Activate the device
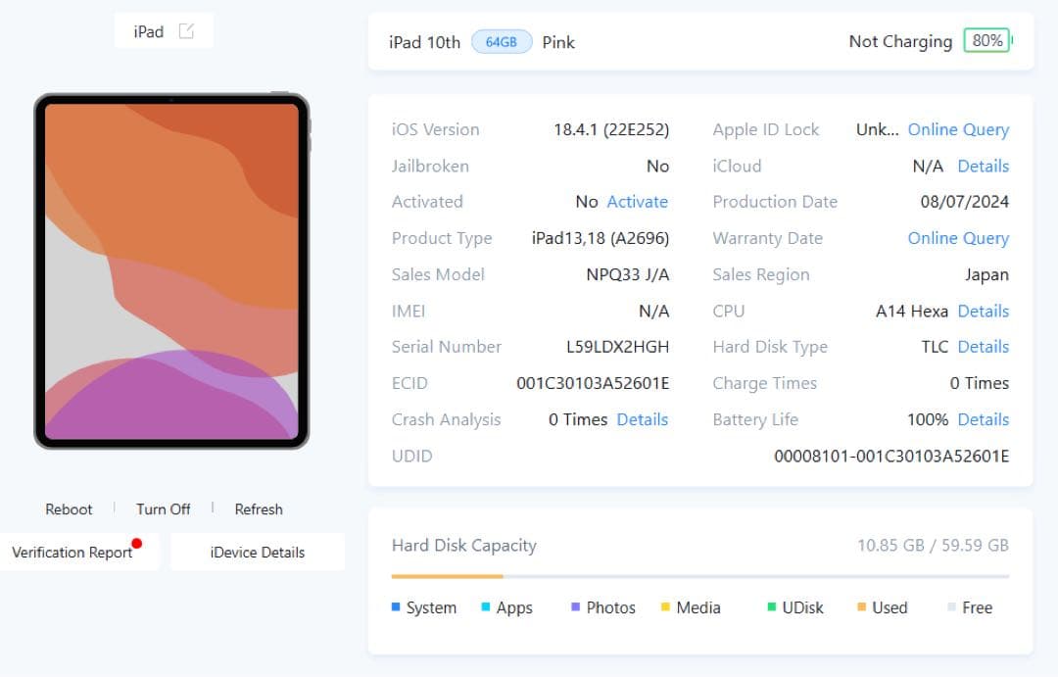Image resolution: width=1058 pixels, height=677 pixels. (x=637, y=201)
